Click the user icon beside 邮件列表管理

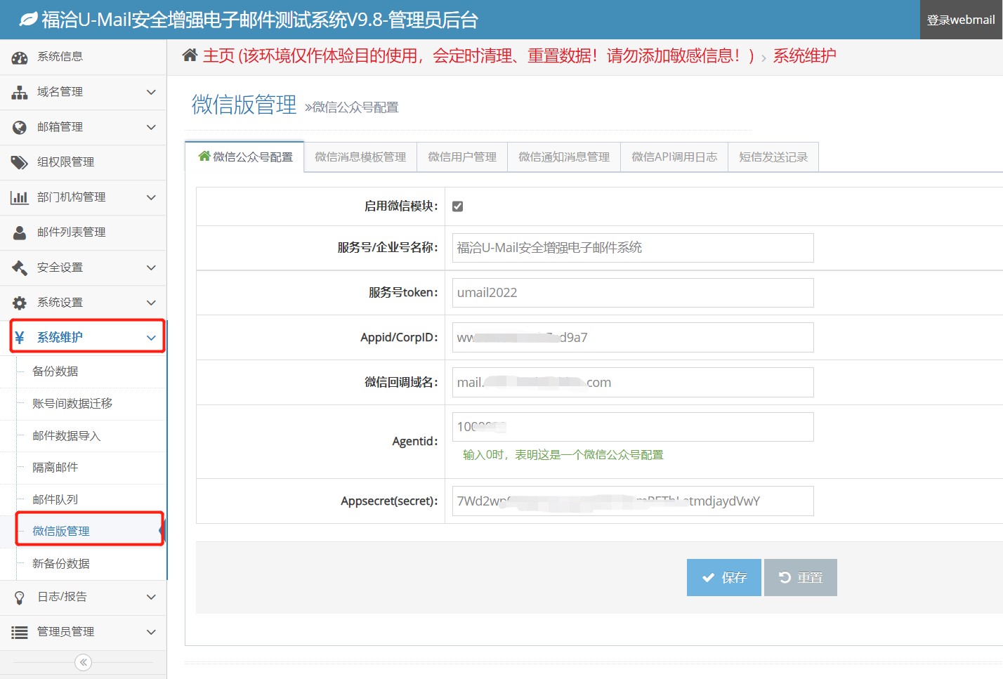(x=20, y=233)
